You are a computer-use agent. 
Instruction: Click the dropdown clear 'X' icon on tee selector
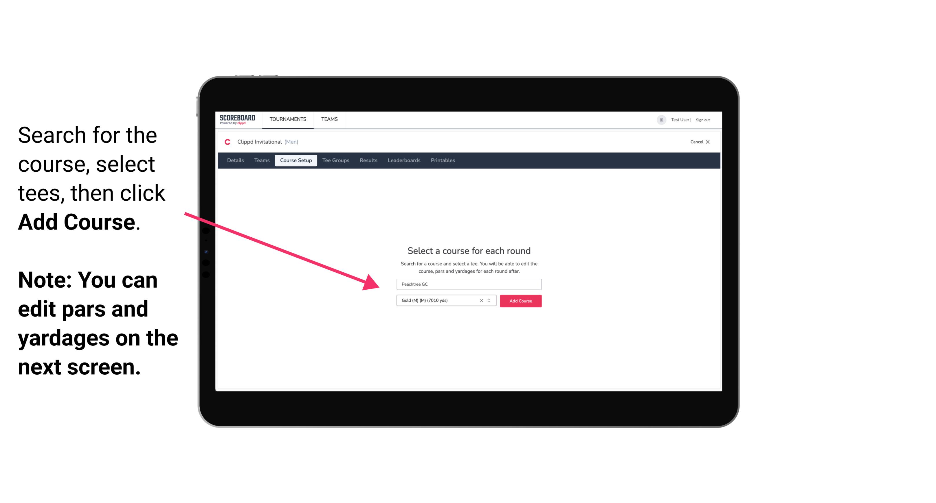click(x=481, y=300)
